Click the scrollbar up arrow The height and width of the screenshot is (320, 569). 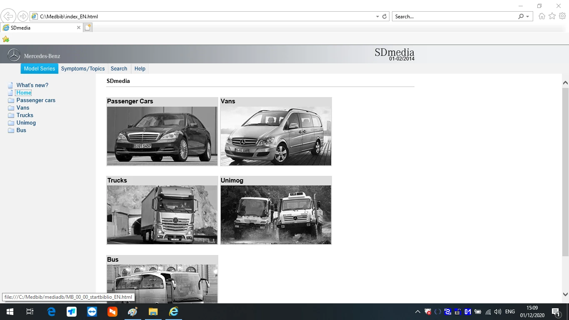(565, 83)
